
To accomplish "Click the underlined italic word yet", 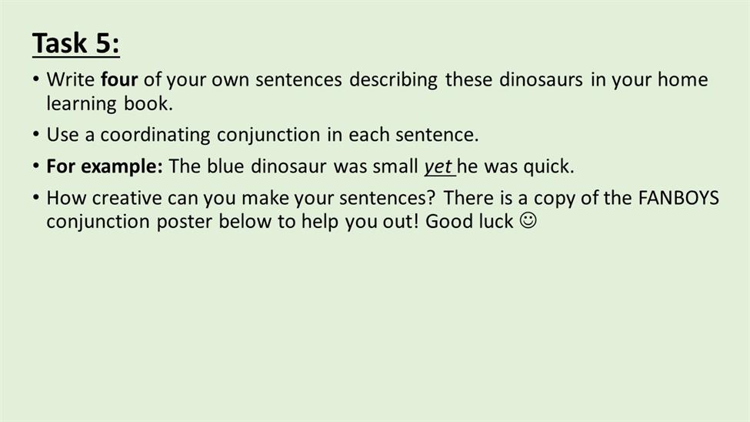I will pos(439,166).
